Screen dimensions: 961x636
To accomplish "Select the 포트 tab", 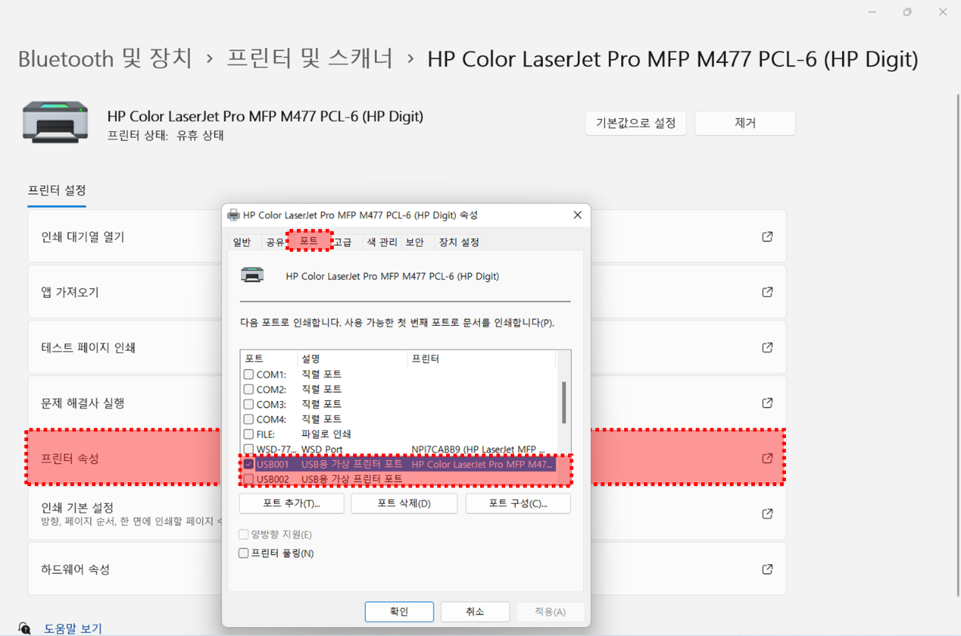I will tap(309, 241).
